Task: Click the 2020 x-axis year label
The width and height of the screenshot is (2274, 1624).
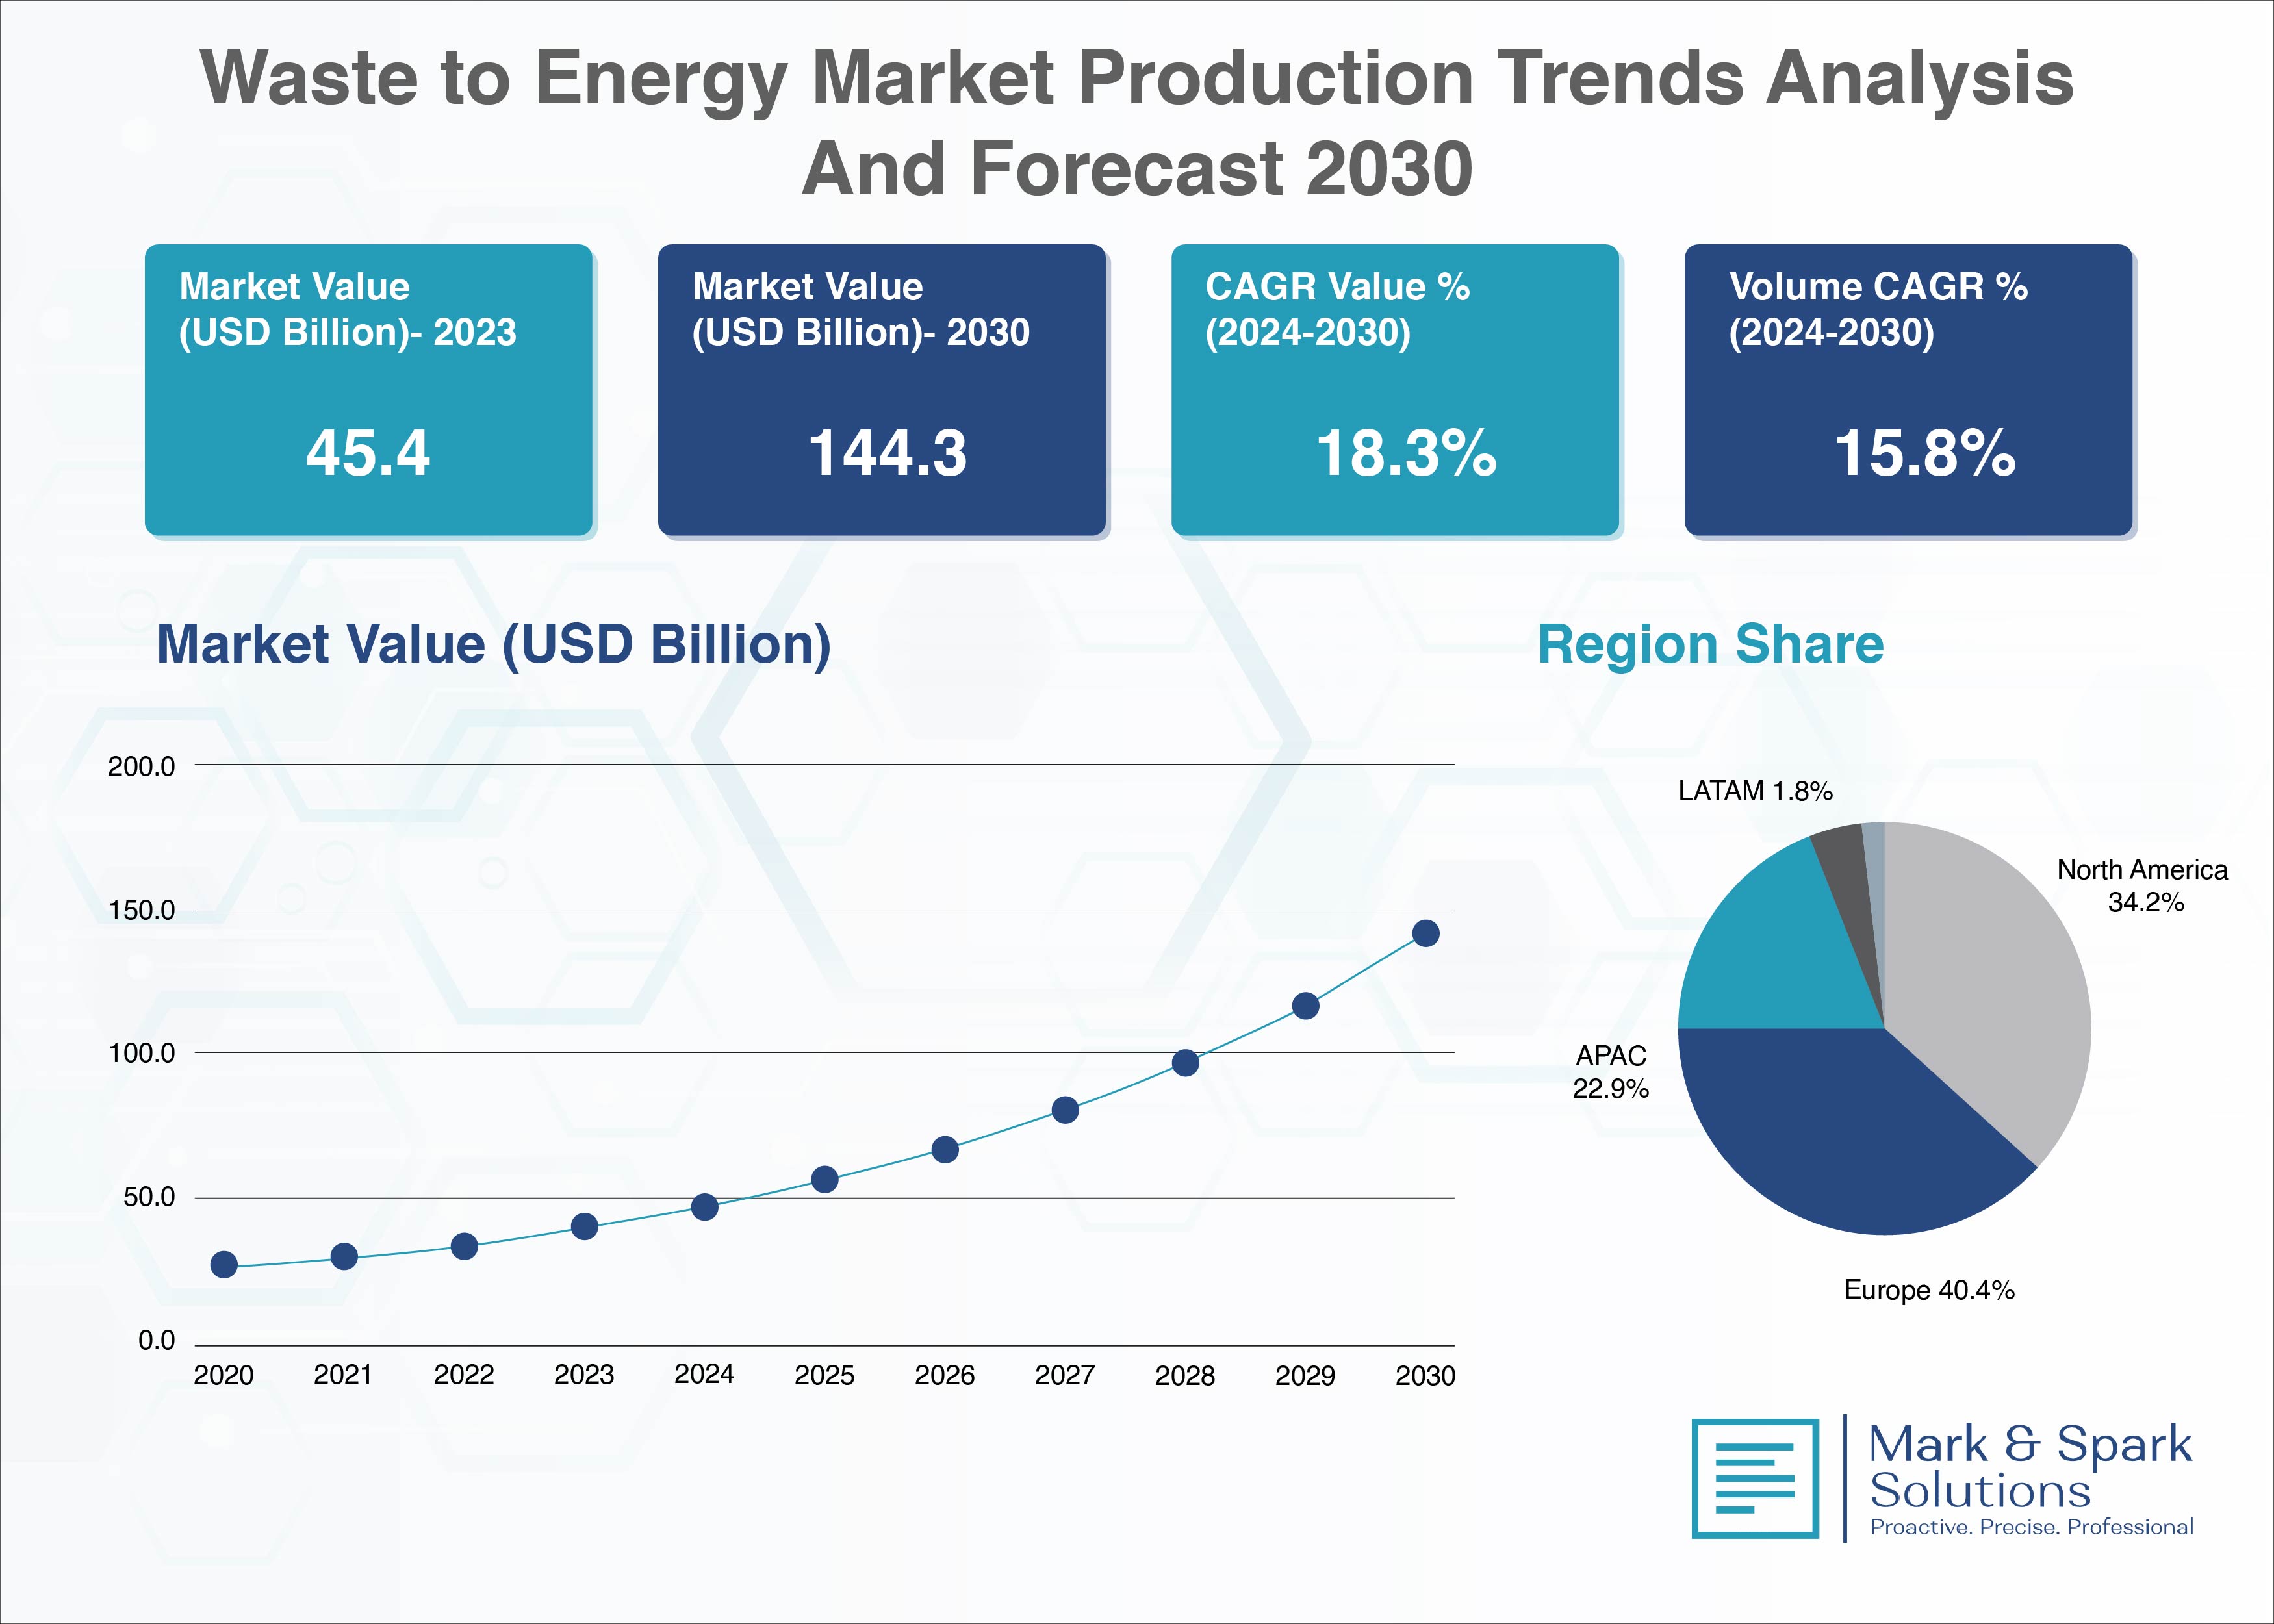Action: pyautogui.click(x=224, y=1375)
